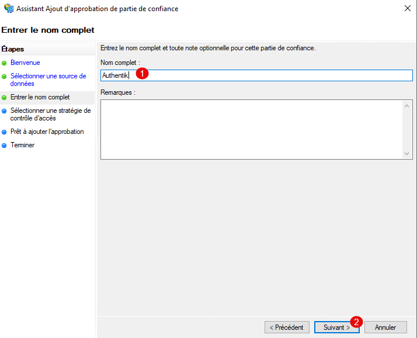Click the green bullet beside Bienvenue
This screenshot has height=338, width=417.
coord(4,63)
